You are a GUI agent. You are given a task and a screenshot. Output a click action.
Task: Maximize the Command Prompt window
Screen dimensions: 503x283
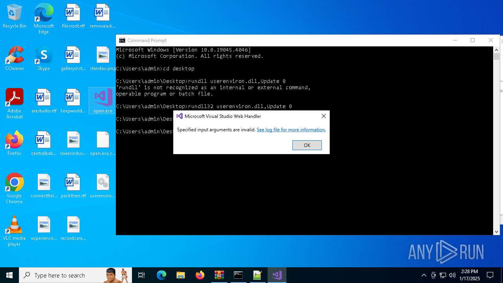tap(473, 40)
